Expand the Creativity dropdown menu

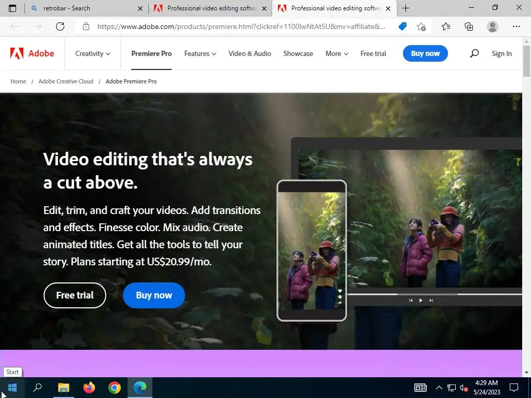click(93, 53)
